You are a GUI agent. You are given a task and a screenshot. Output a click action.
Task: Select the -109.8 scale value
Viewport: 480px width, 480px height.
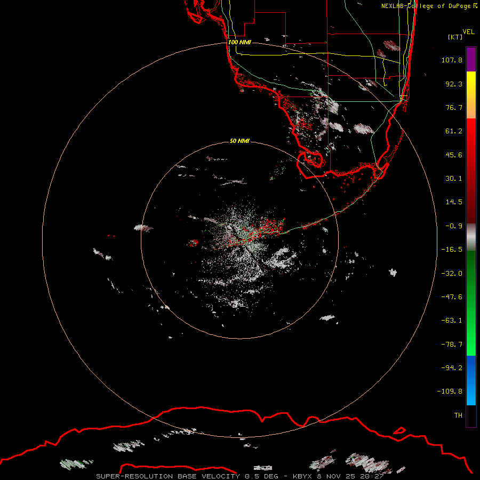click(x=450, y=391)
